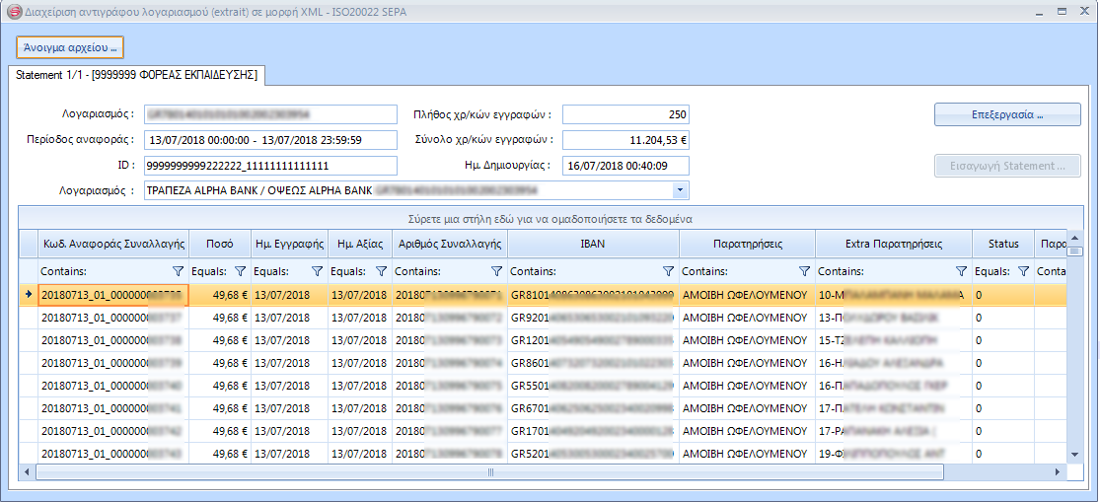This screenshot has height=502, width=1100.
Task: Click the filter icon in Κωδ. Αναφοράς Συναλλαγής column
Action: coord(179,271)
